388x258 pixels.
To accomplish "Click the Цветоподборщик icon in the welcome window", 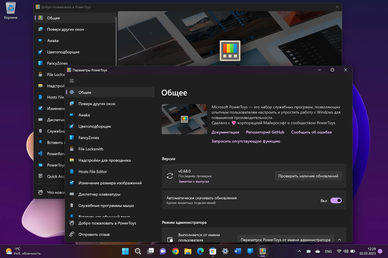I will click(40, 52).
